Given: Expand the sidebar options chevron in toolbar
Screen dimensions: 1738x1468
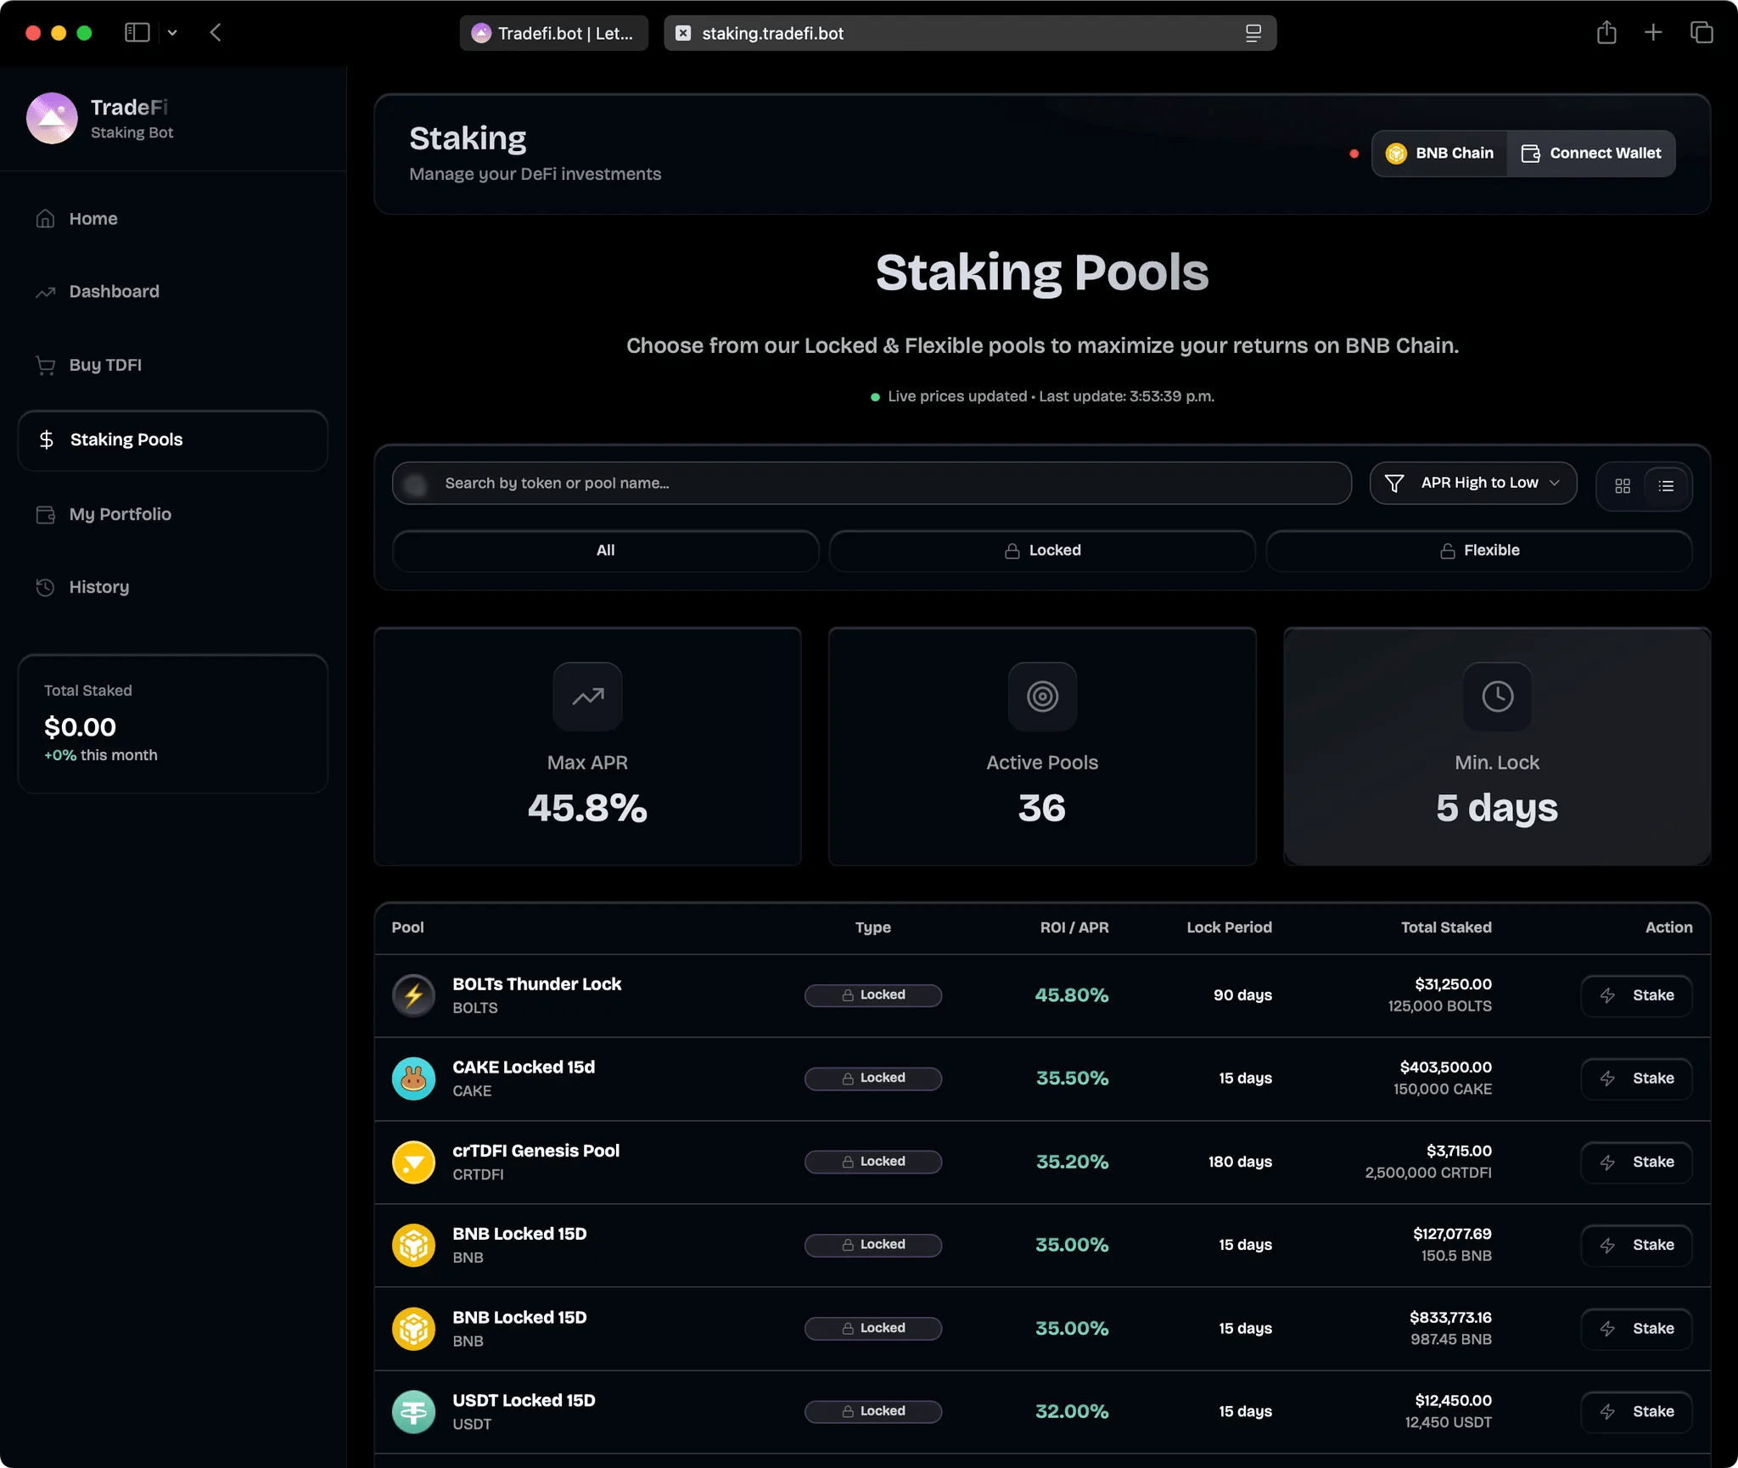Looking at the screenshot, I should click(x=172, y=33).
